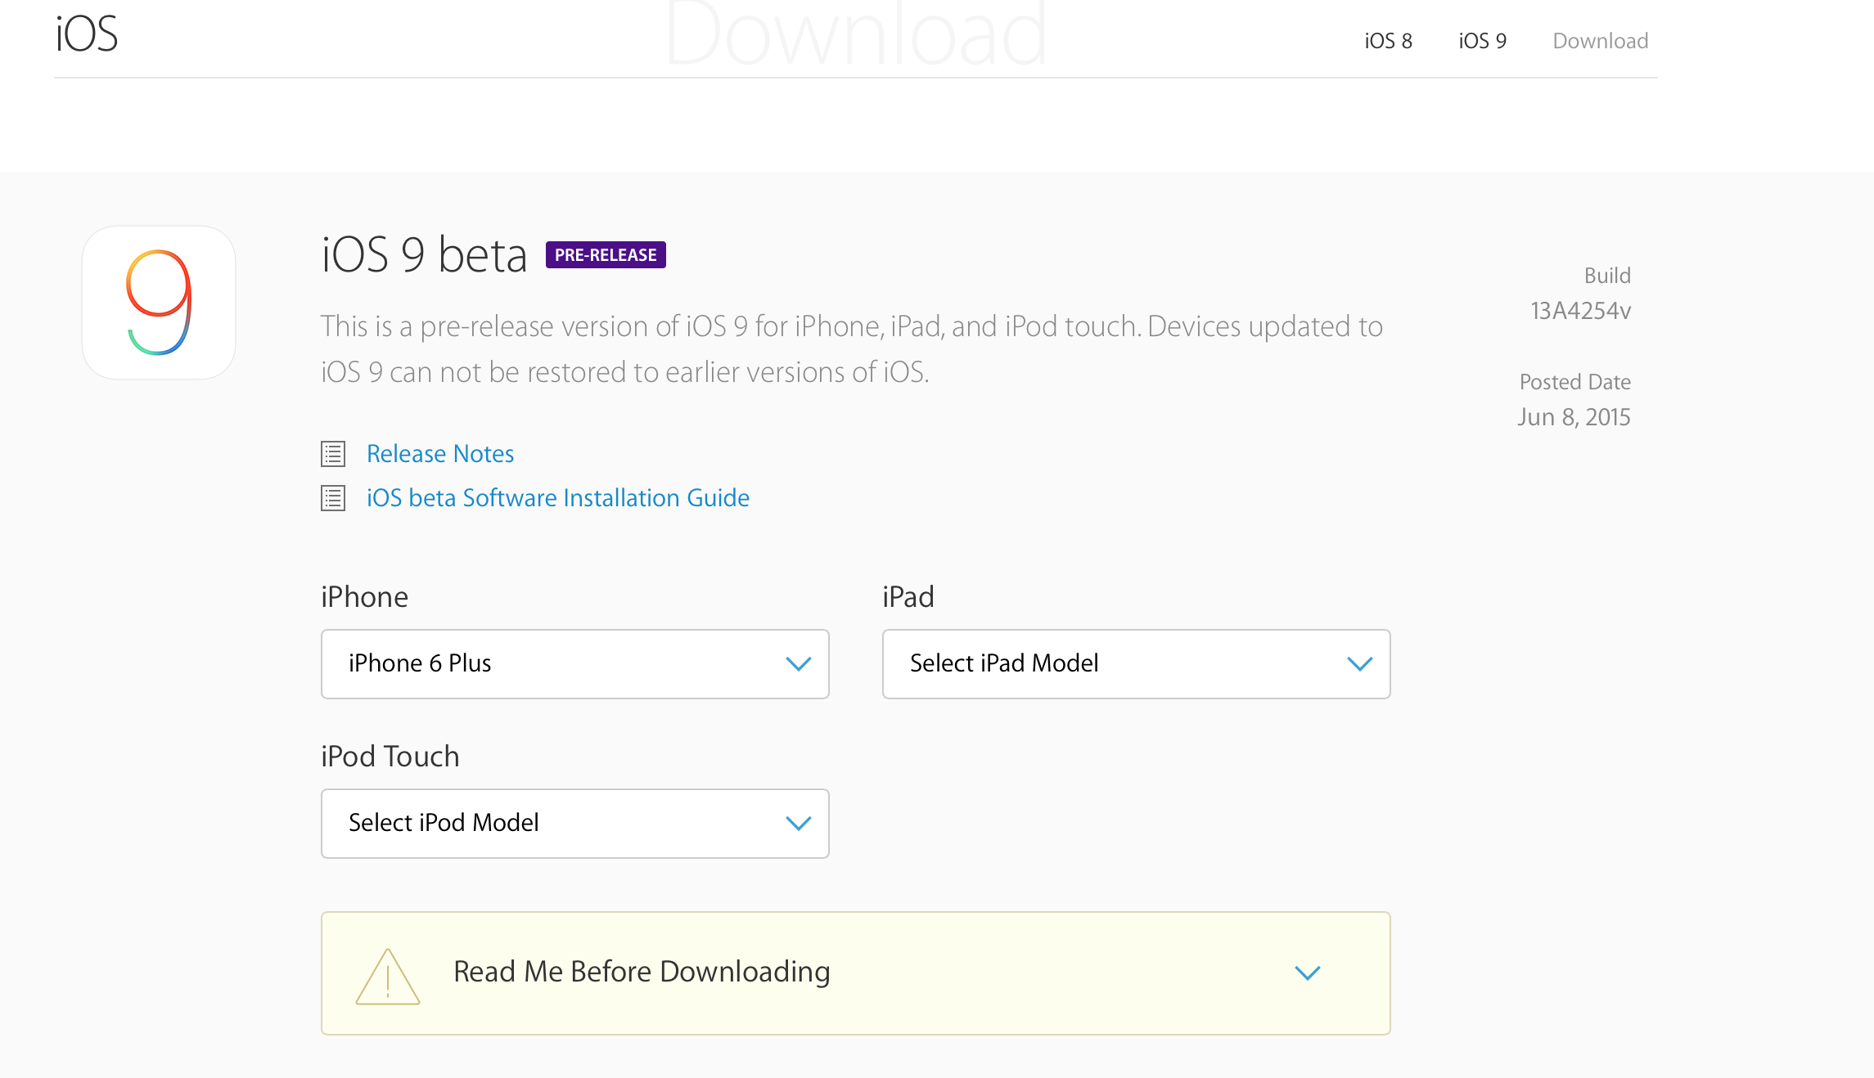Click the Build label

point(1607,276)
